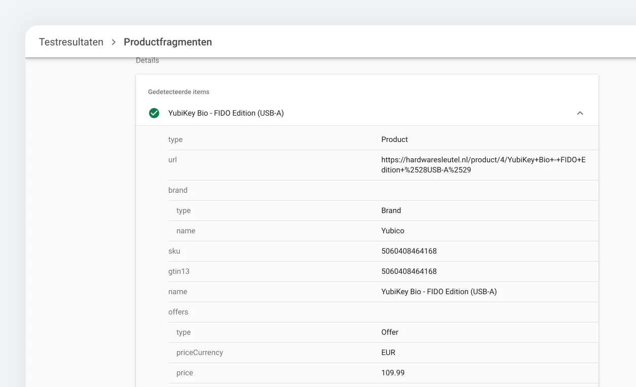636x387 pixels.
Task: Collapse the YubiKey Bio - FIDO Edition section
Action: (x=580, y=113)
